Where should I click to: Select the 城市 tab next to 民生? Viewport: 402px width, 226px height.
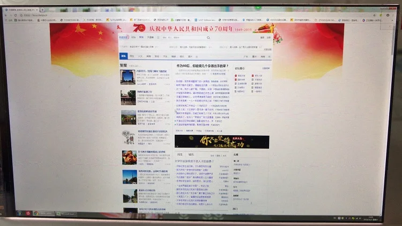coord(191,155)
